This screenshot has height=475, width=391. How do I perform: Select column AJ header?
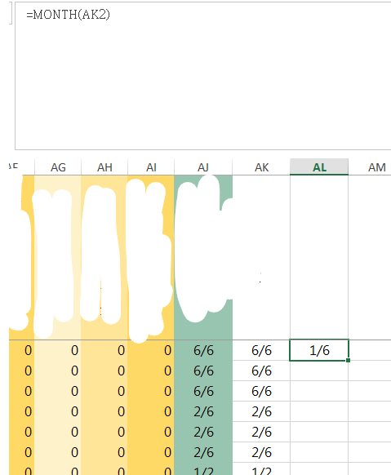(x=203, y=167)
